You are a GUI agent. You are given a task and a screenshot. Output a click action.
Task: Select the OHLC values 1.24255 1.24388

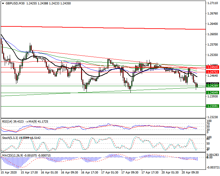click(x=37, y=3)
